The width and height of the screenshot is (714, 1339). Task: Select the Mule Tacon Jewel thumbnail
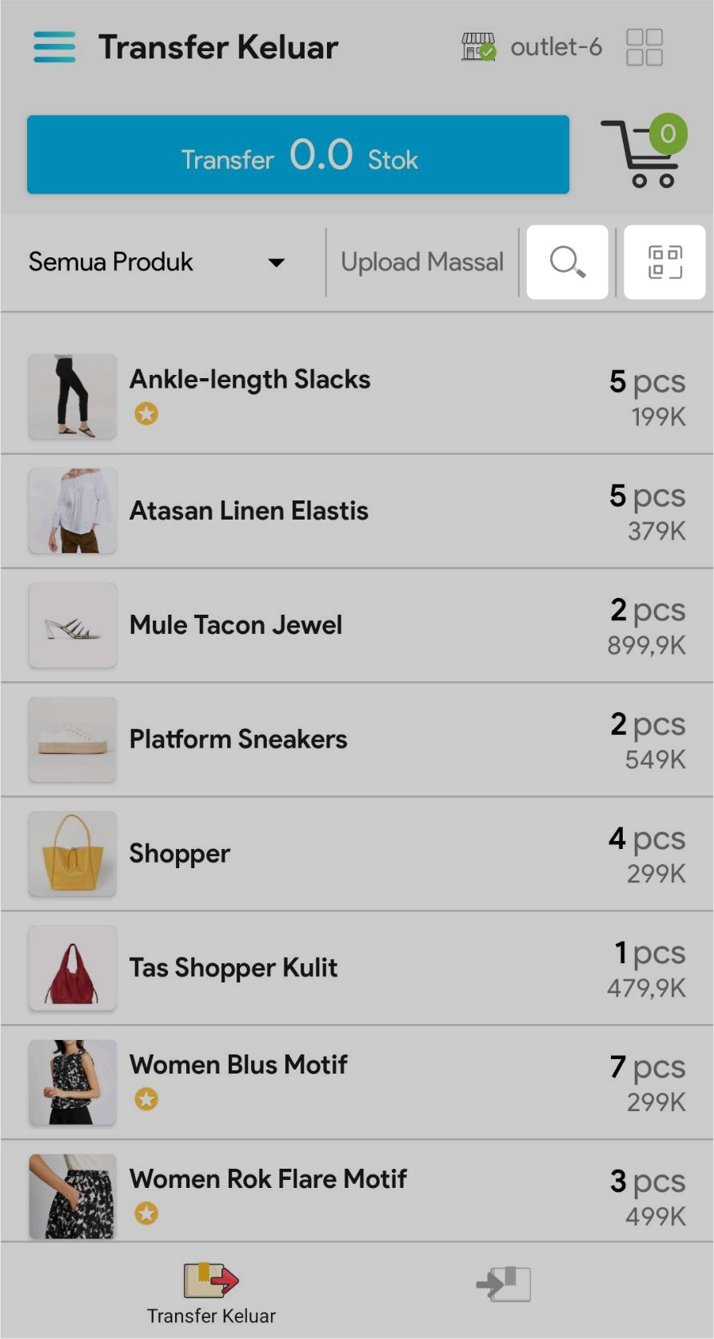point(73,625)
